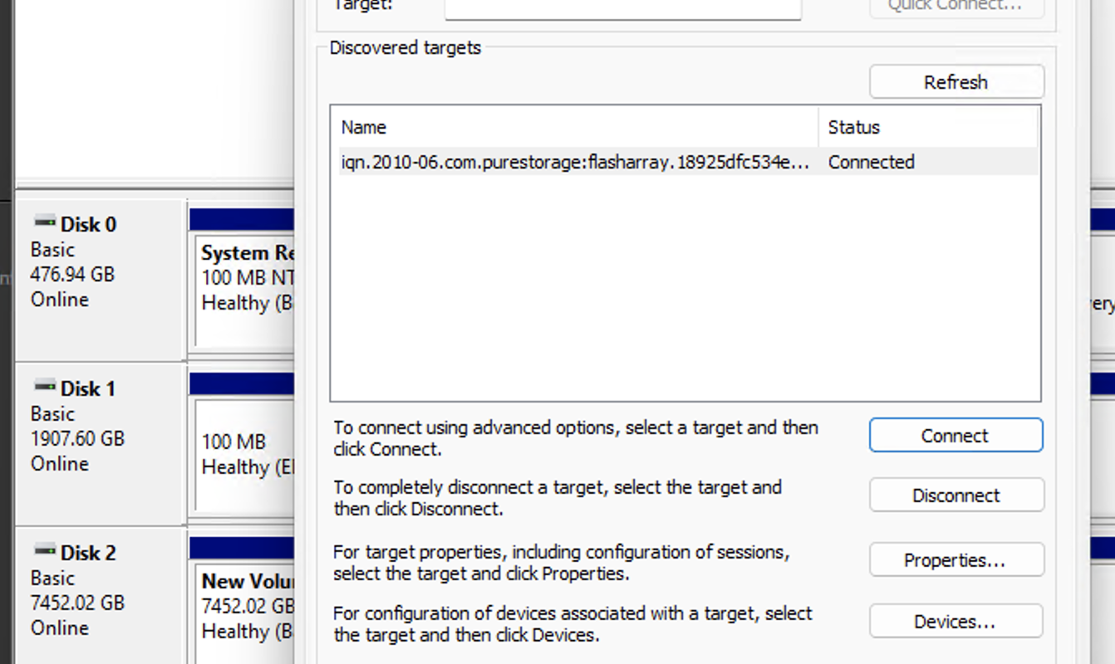Viewport: 1115px width, 664px height.
Task: Disconnect the selected target
Action: coord(955,496)
